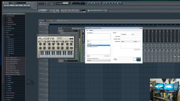Select the FLS_Gun 001 sample

11,65
